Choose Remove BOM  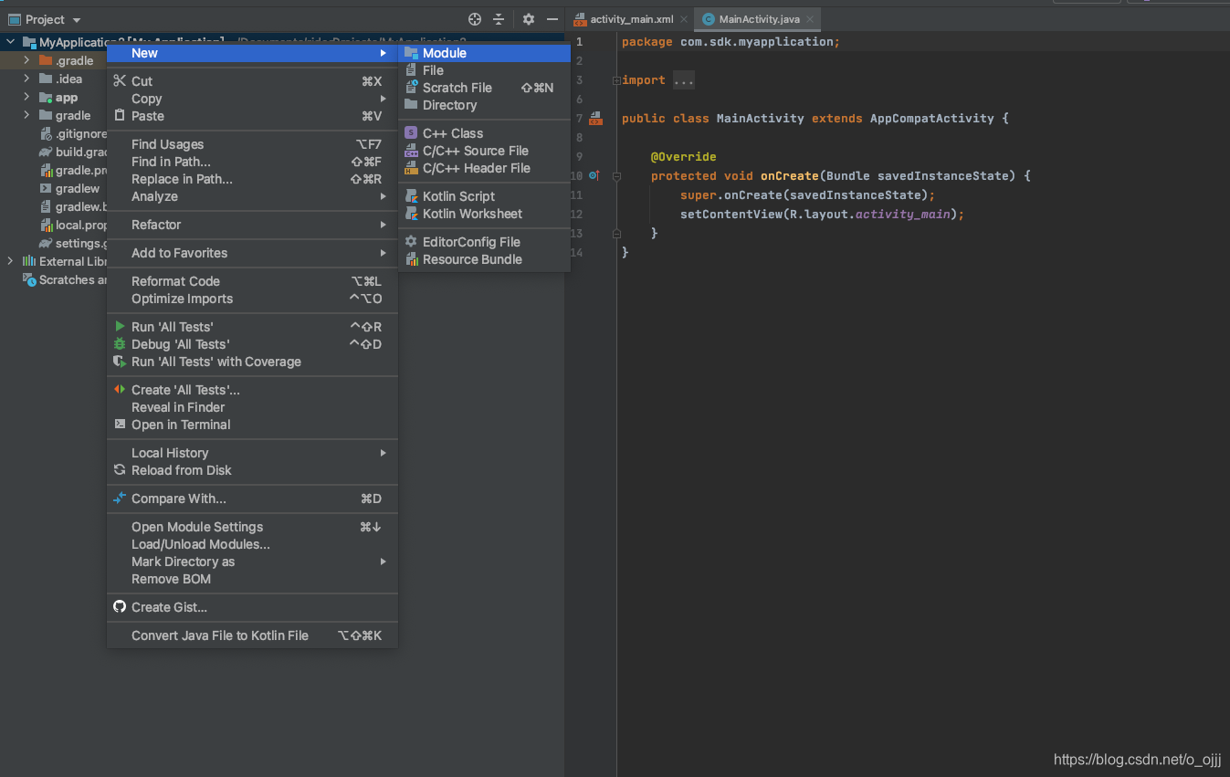coord(252,579)
